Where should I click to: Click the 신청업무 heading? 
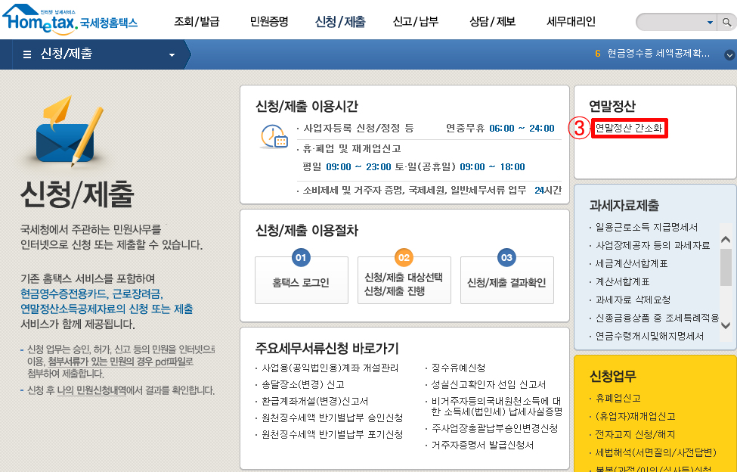coord(612,376)
